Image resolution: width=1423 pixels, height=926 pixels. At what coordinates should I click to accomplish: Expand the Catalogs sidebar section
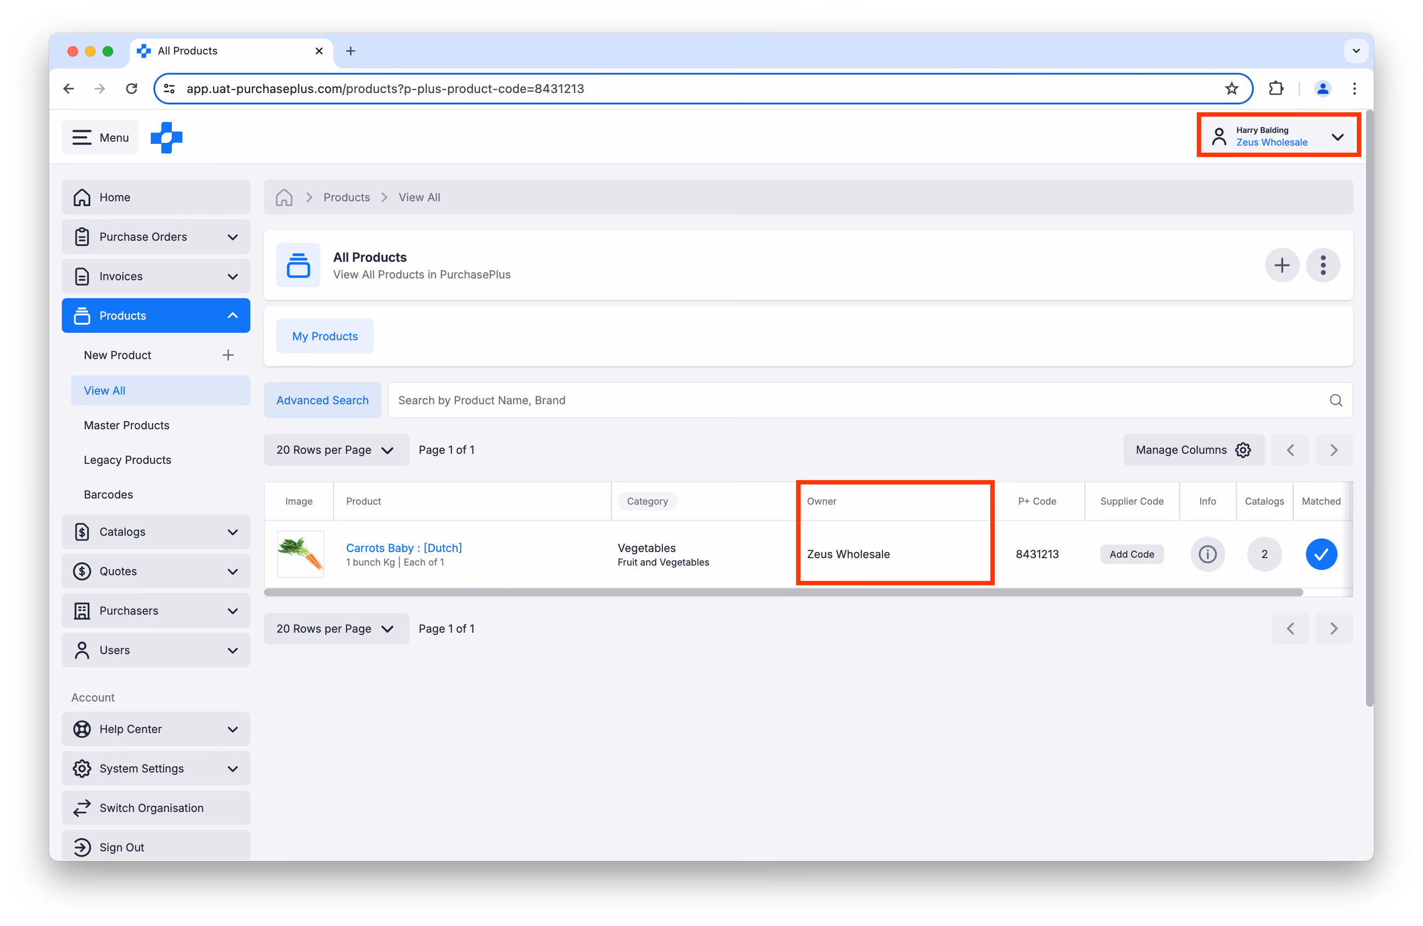(155, 531)
